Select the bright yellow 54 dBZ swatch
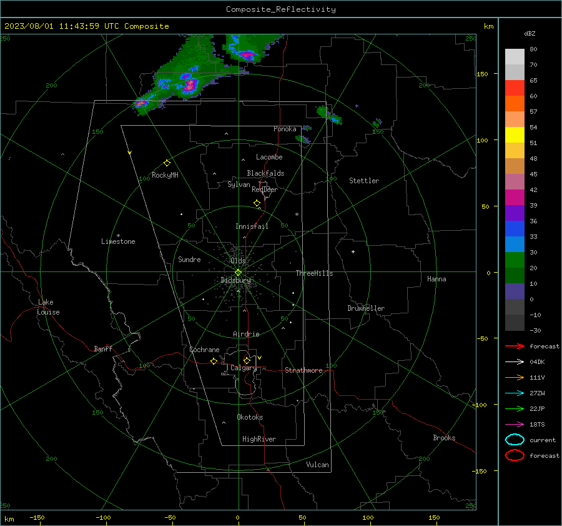 coord(515,134)
